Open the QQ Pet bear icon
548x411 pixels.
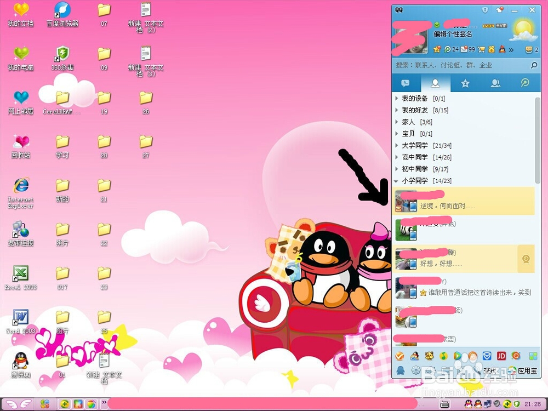point(429,356)
